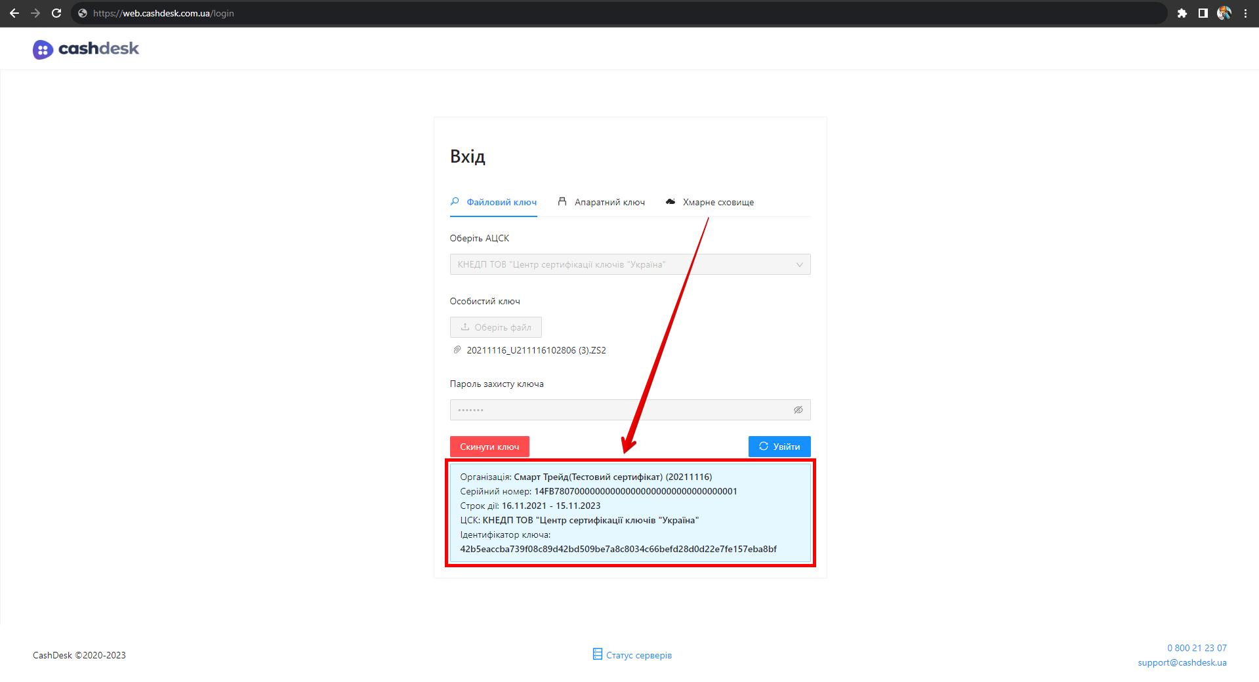The height and width of the screenshot is (682, 1259).
Task: Open the Chrome profile avatar
Action: tap(1224, 13)
